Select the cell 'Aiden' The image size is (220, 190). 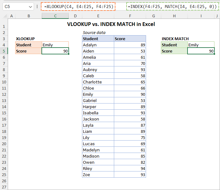pyautogui.click(x=98, y=51)
